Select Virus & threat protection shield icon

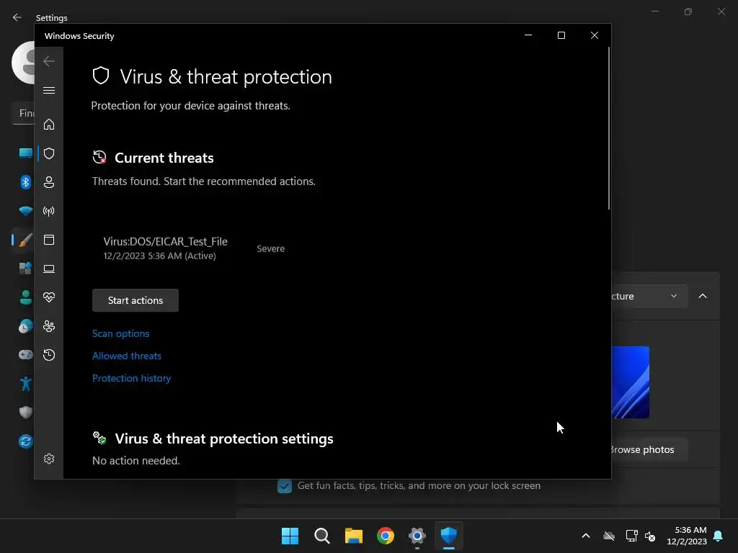click(49, 153)
